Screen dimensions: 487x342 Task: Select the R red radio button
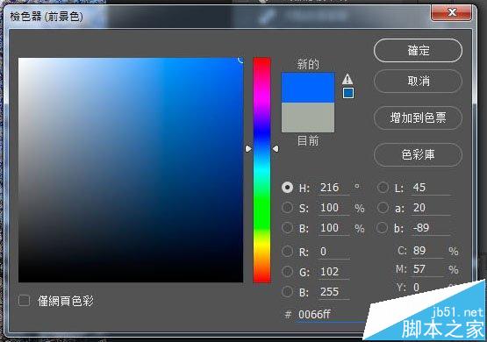287,251
